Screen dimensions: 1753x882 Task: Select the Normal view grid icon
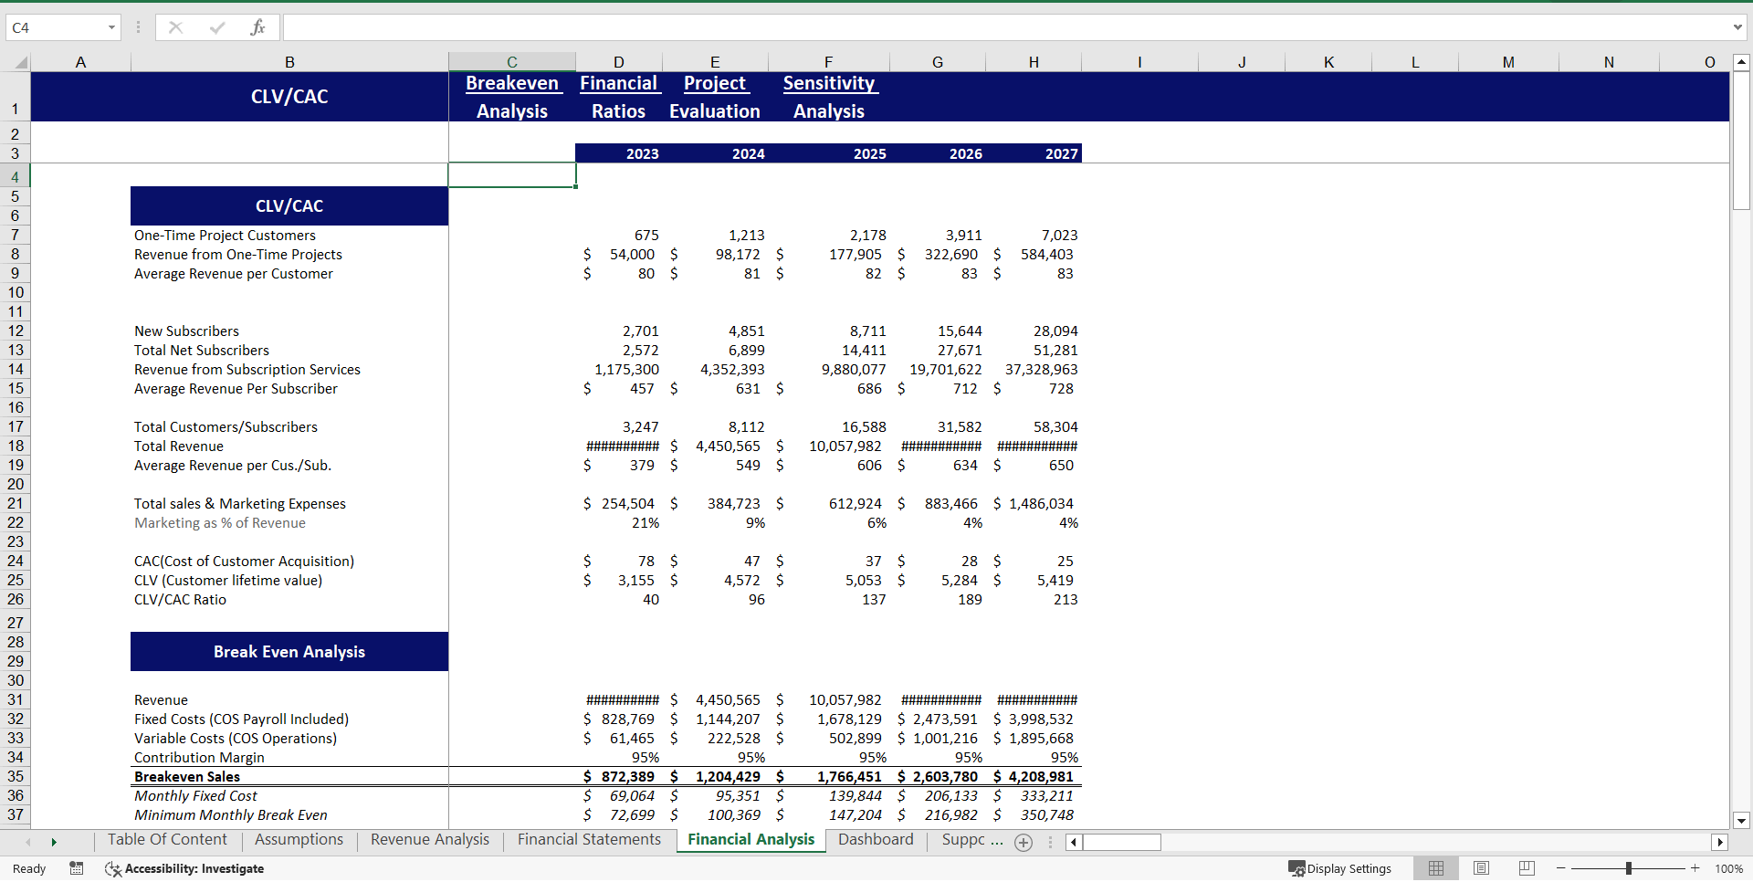click(1435, 868)
